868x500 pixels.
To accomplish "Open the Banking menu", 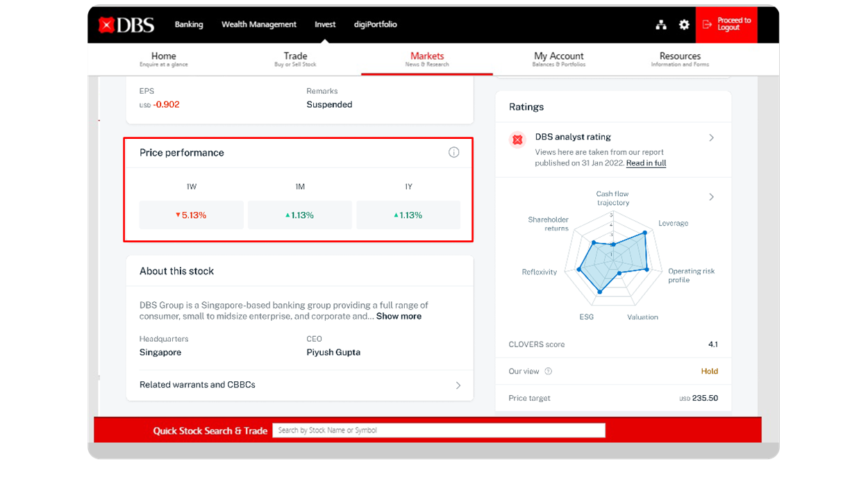I will pos(189,24).
